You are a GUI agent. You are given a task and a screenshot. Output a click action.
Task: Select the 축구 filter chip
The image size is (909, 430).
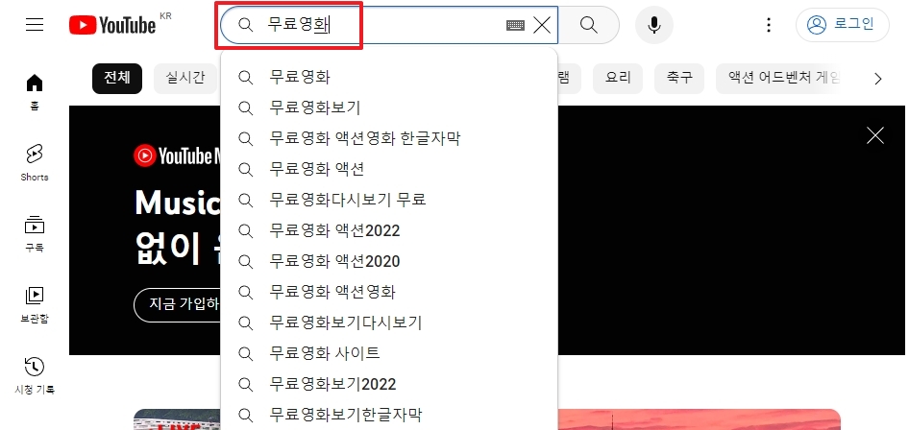[679, 78]
